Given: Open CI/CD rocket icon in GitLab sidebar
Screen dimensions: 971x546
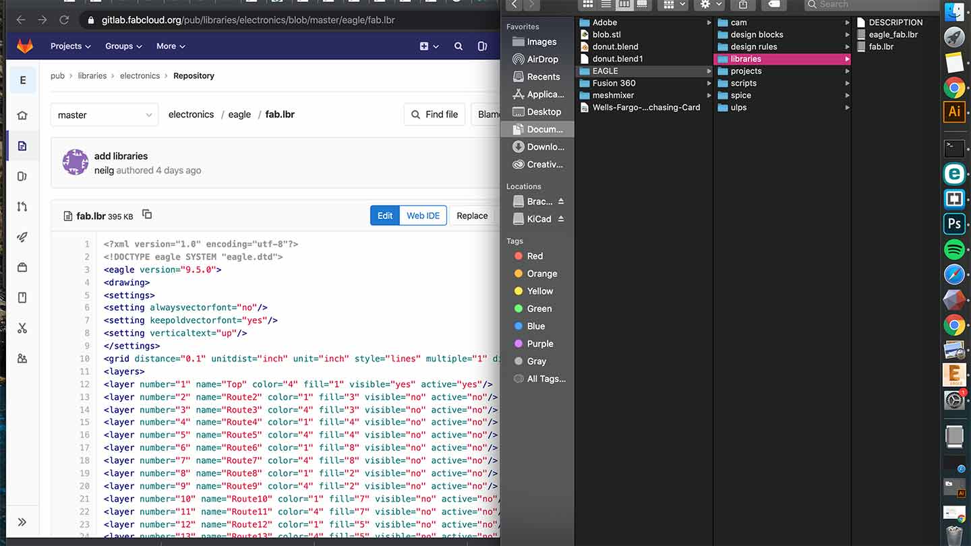Looking at the screenshot, I should click(22, 237).
